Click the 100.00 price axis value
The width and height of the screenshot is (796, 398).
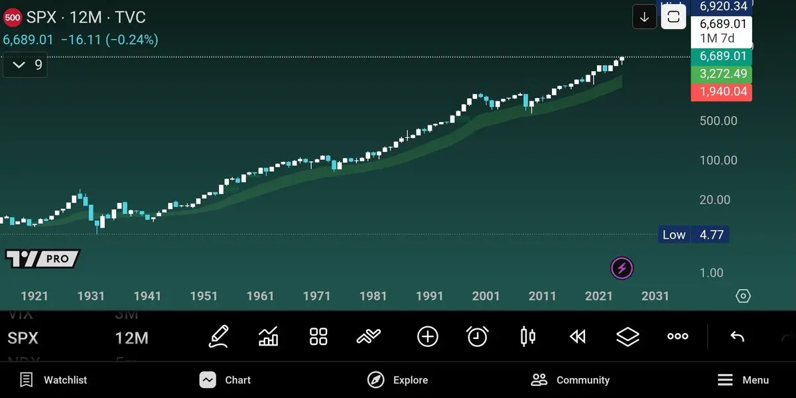coord(718,161)
